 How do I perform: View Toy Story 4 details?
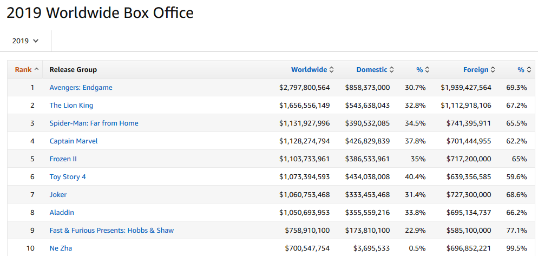[68, 176]
